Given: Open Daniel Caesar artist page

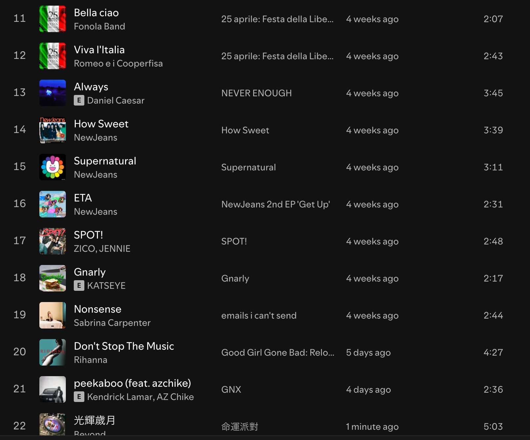Looking at the screenshot, I should [116, 101].
